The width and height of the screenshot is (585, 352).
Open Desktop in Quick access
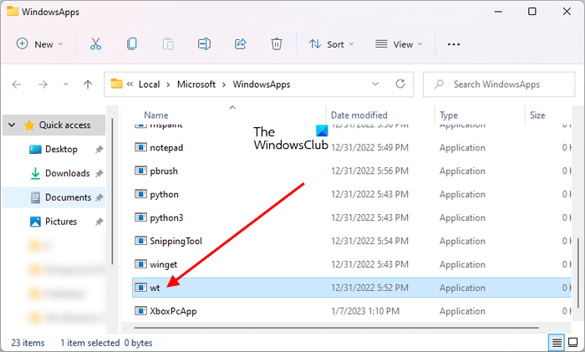pos(61,150)
